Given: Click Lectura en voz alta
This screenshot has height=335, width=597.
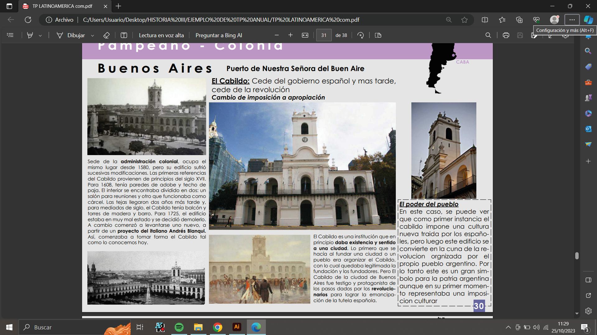Looking at the screenshot, I should point(161,35).
